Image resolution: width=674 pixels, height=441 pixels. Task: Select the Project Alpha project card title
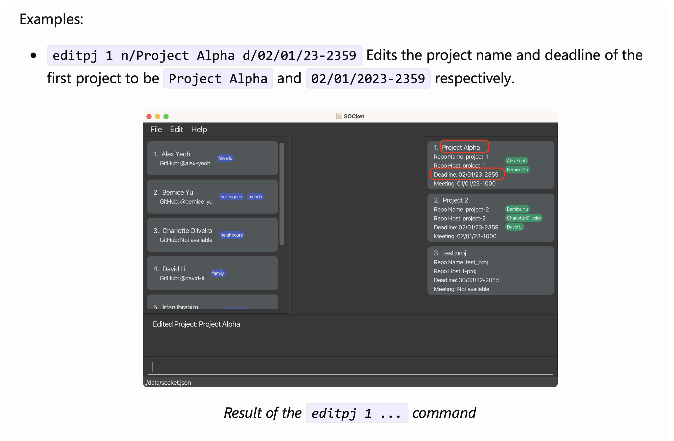click(x=460, y=147)
